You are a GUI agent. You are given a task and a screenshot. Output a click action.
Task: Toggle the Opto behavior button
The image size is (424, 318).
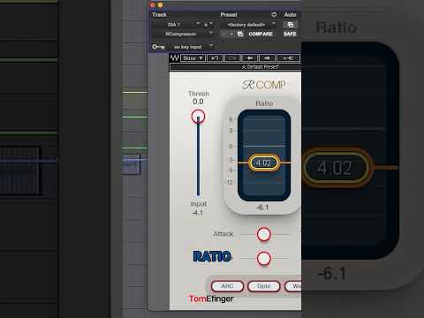pyautogui.click(x=264, y=286)
